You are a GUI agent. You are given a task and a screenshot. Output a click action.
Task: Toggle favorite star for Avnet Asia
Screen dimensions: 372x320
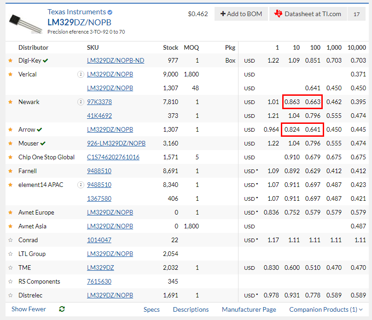click(x=11, y=226)
